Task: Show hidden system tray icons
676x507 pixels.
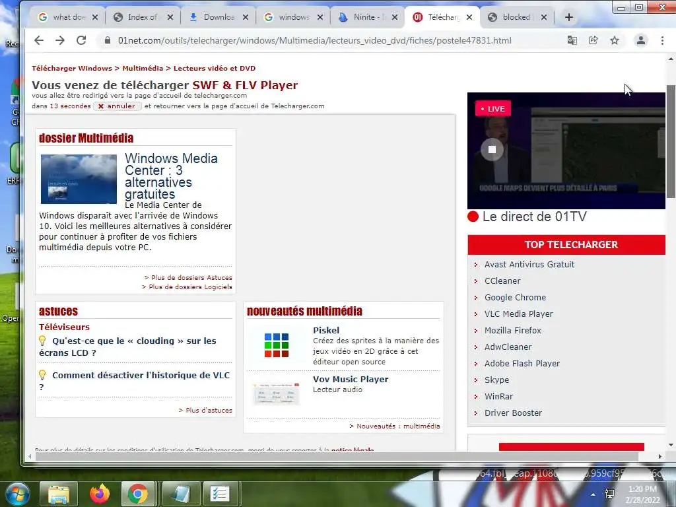Action: 593,494
